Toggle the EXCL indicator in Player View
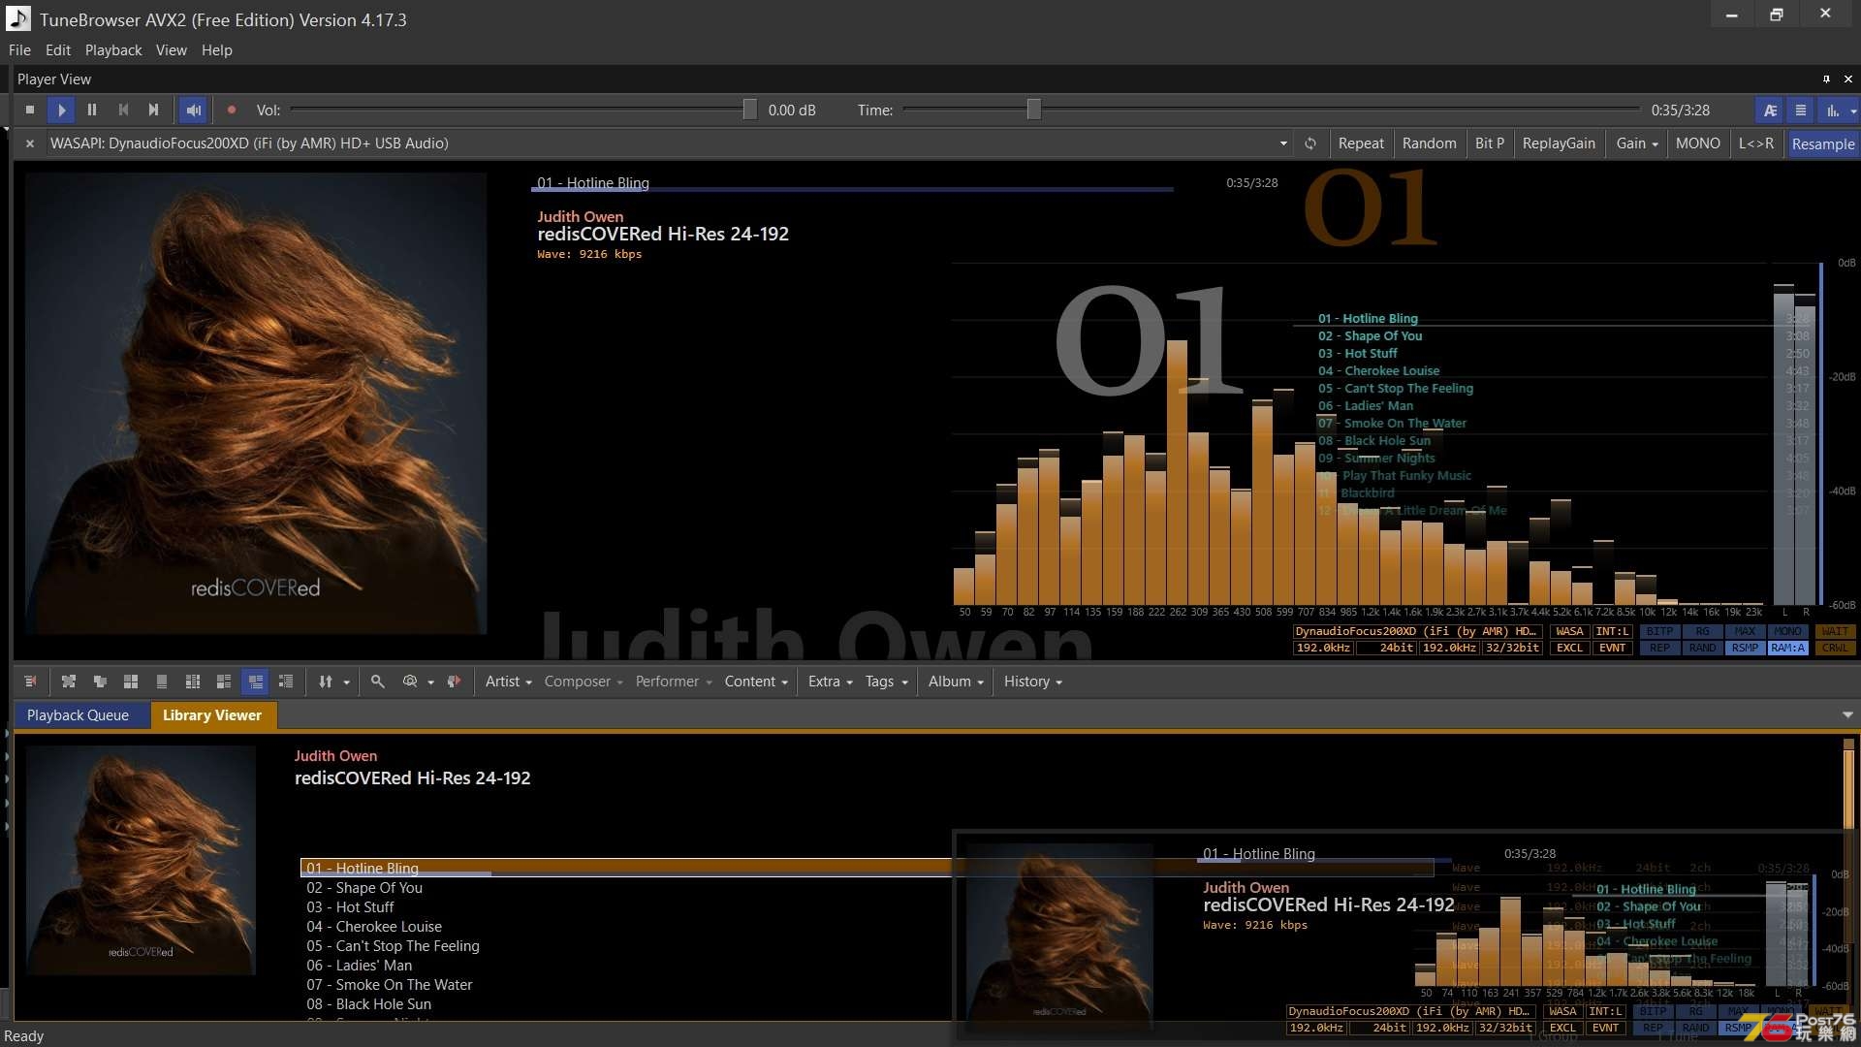This screenshot has width=1861, height=1047. [x=1569, y=649]
